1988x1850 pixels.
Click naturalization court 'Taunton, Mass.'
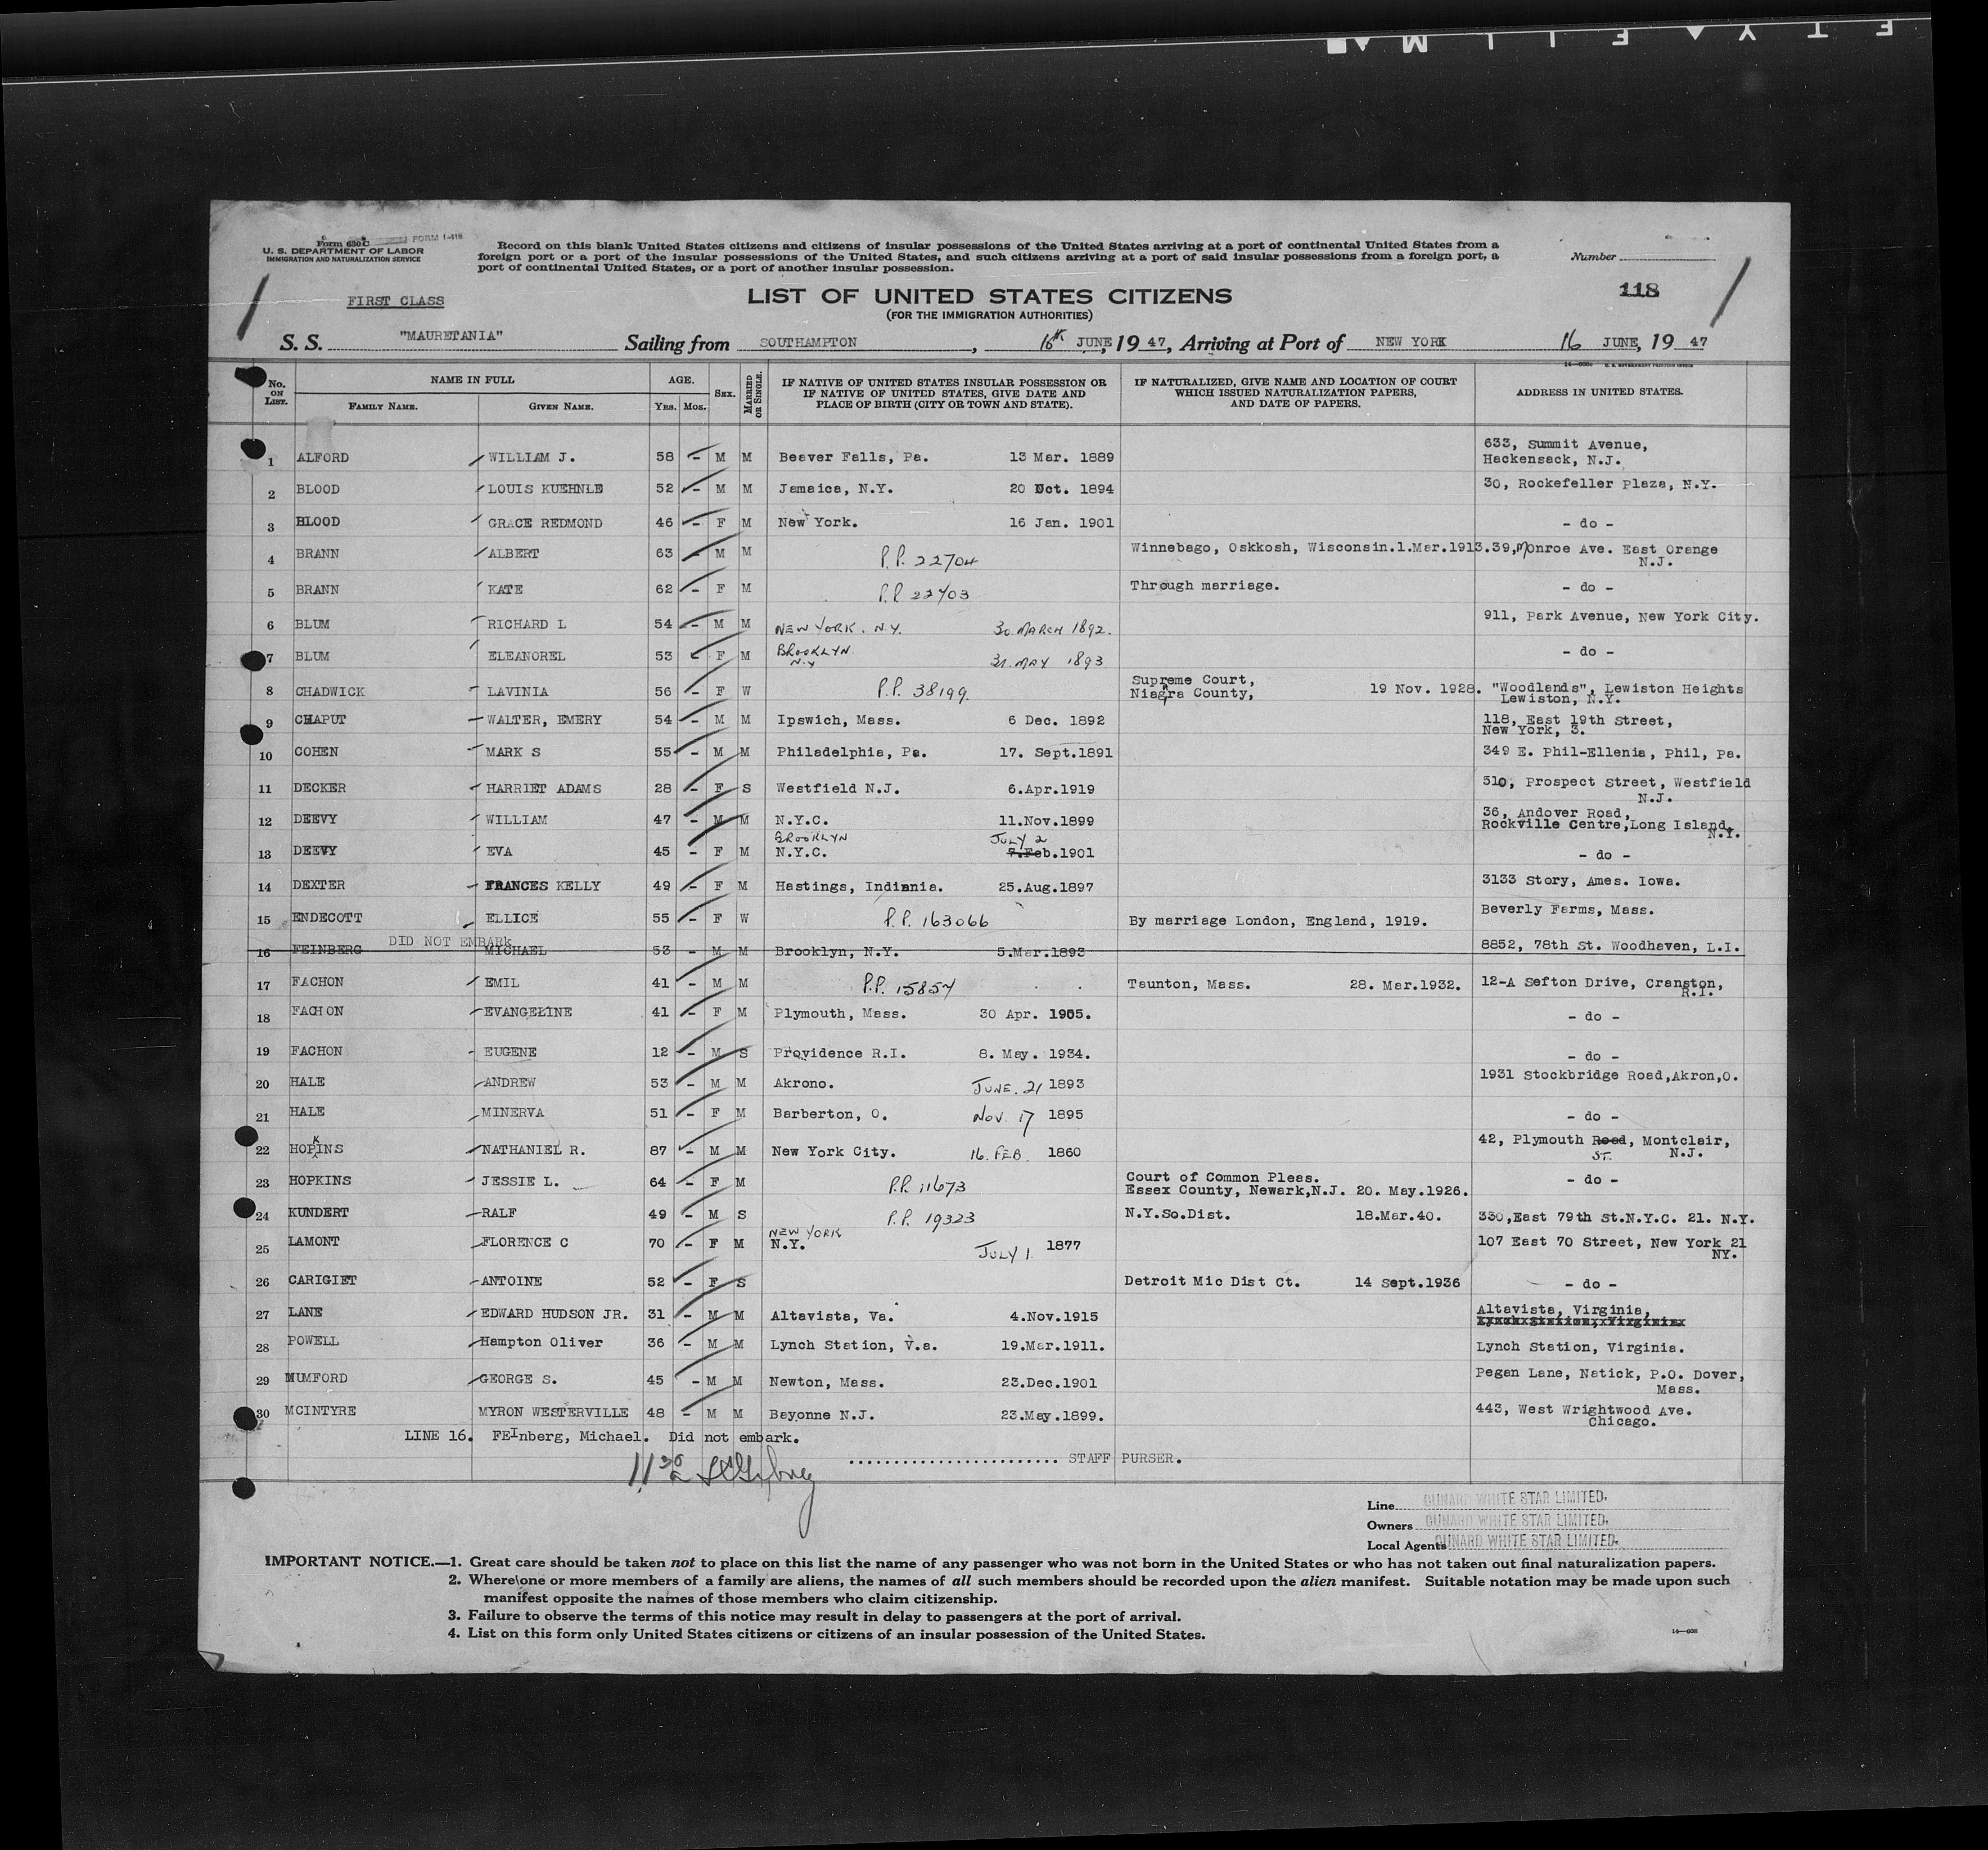[1190, 984]
